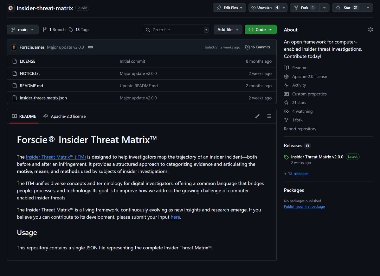Open the main branch selector
The height and width of the screenshot is (276, 380).
(x=22, y=29)
